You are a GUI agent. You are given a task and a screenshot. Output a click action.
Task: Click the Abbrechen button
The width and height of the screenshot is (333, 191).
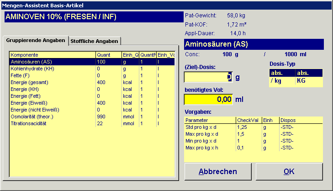pyautogui.click(x=218, y=172)
